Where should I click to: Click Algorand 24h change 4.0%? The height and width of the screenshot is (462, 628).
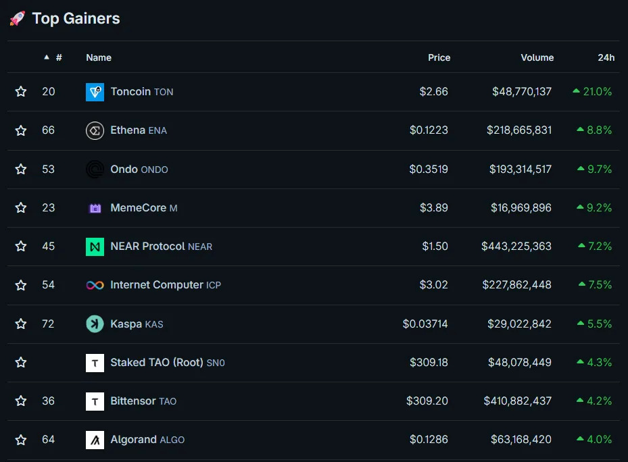[x=594, y=440]
